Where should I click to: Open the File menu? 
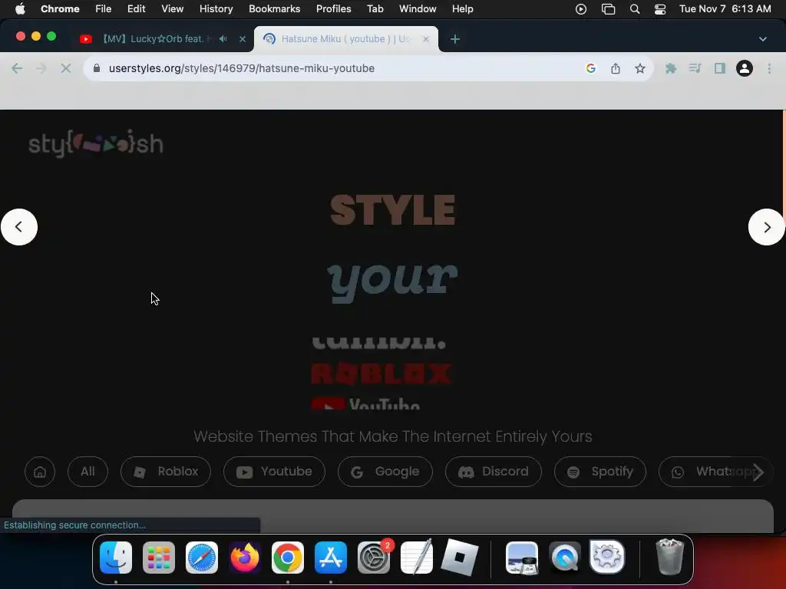(x=104, y=9)
